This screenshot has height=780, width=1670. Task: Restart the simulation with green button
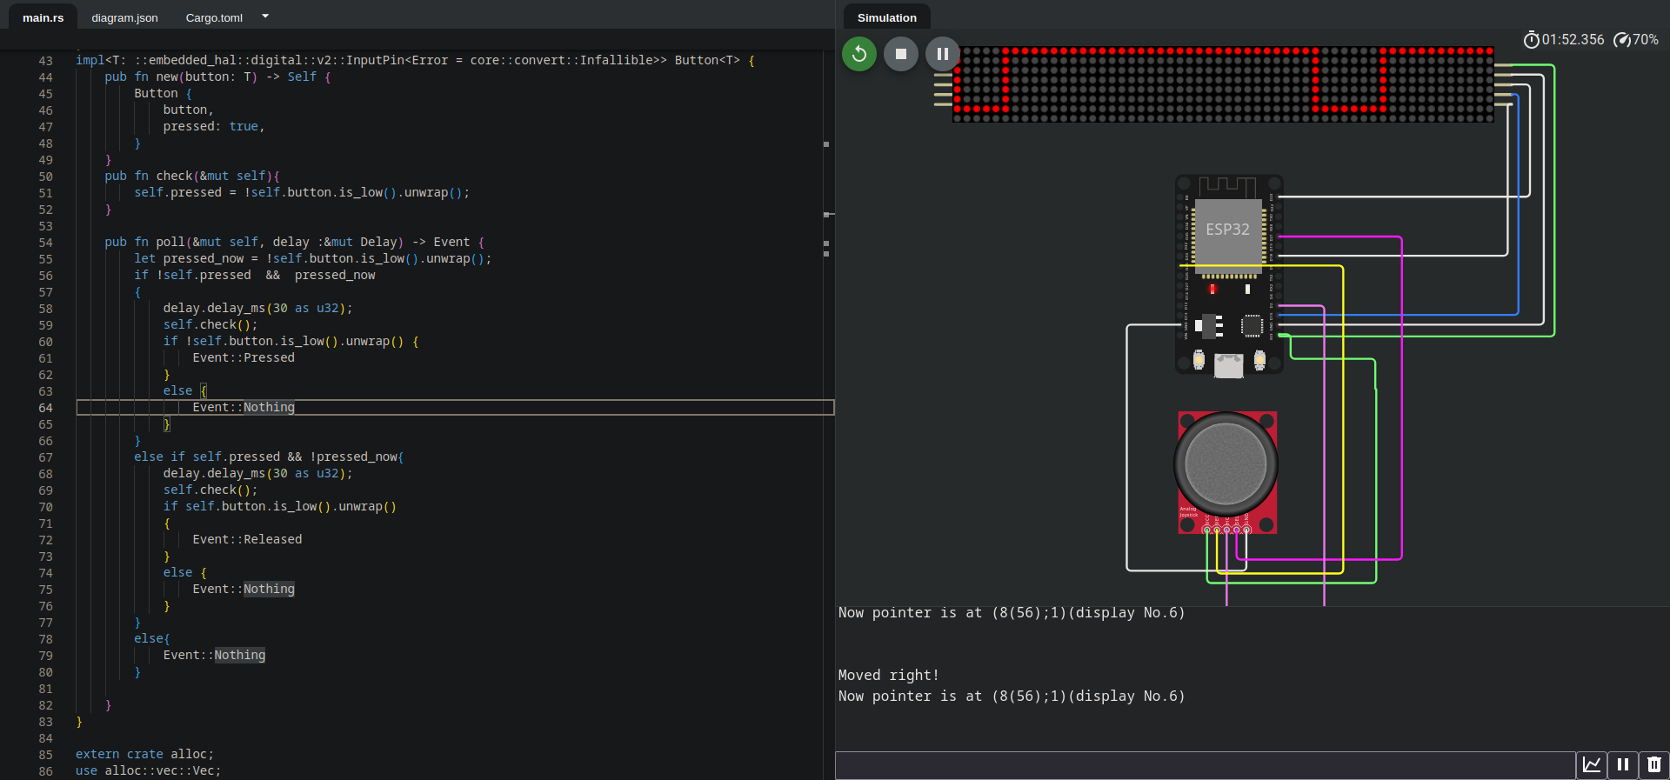[858, 54]
